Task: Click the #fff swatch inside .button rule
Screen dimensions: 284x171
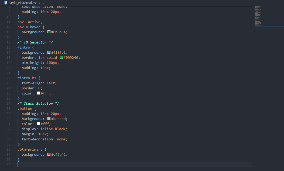Action: point(38,124)
